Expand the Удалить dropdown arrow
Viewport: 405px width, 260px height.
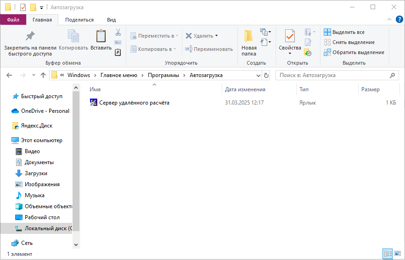217,36
